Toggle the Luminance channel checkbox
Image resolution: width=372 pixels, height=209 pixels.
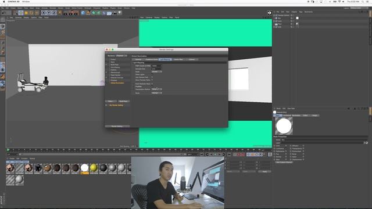[x=286, y=149]
